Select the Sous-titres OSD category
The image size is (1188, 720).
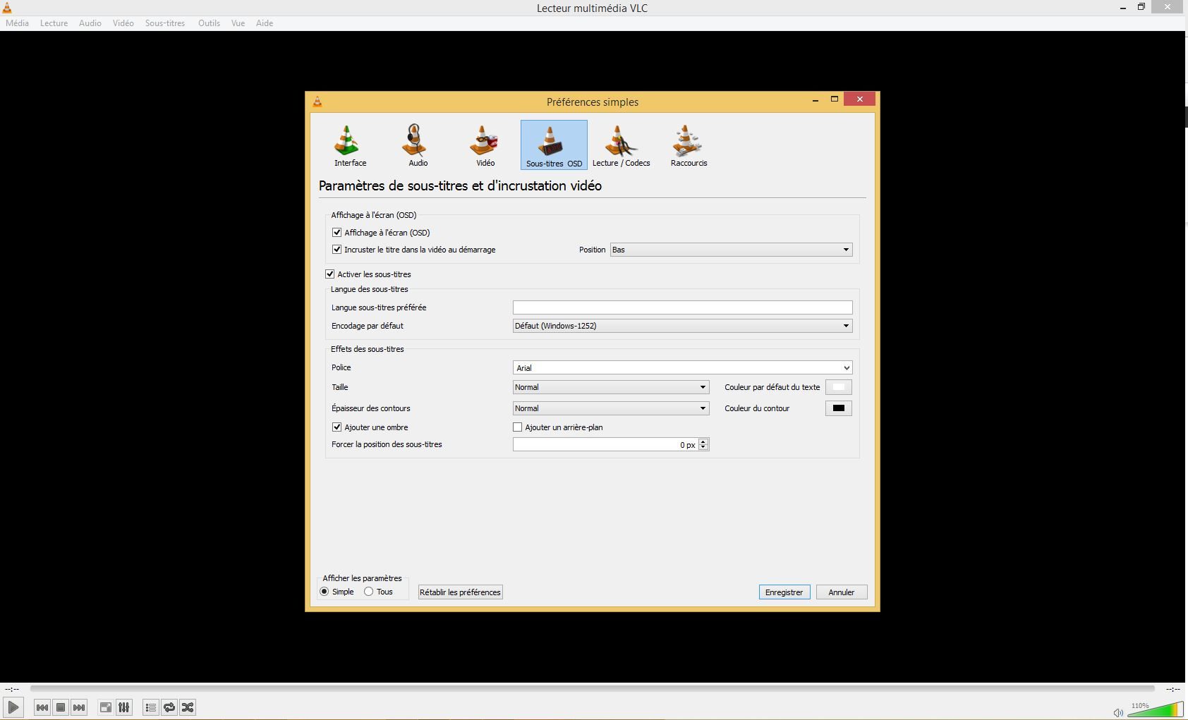point(554,145)
